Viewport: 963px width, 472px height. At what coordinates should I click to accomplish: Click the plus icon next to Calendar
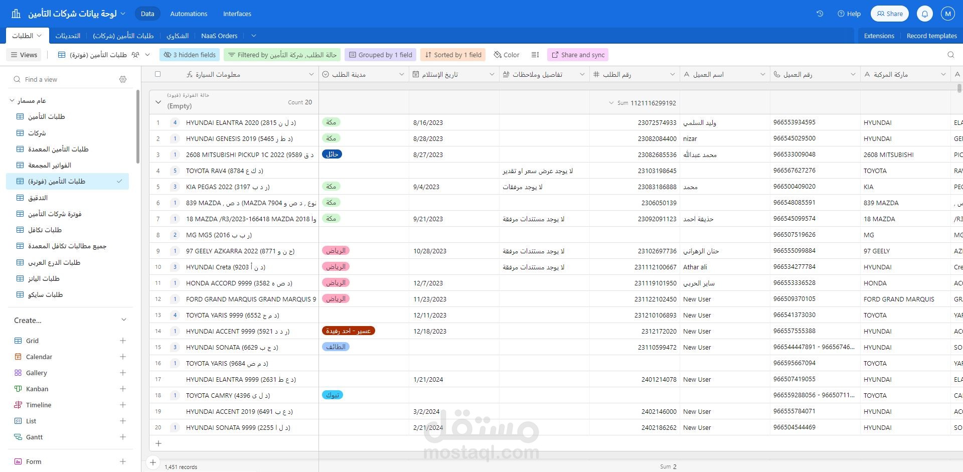tap(123, 357)
